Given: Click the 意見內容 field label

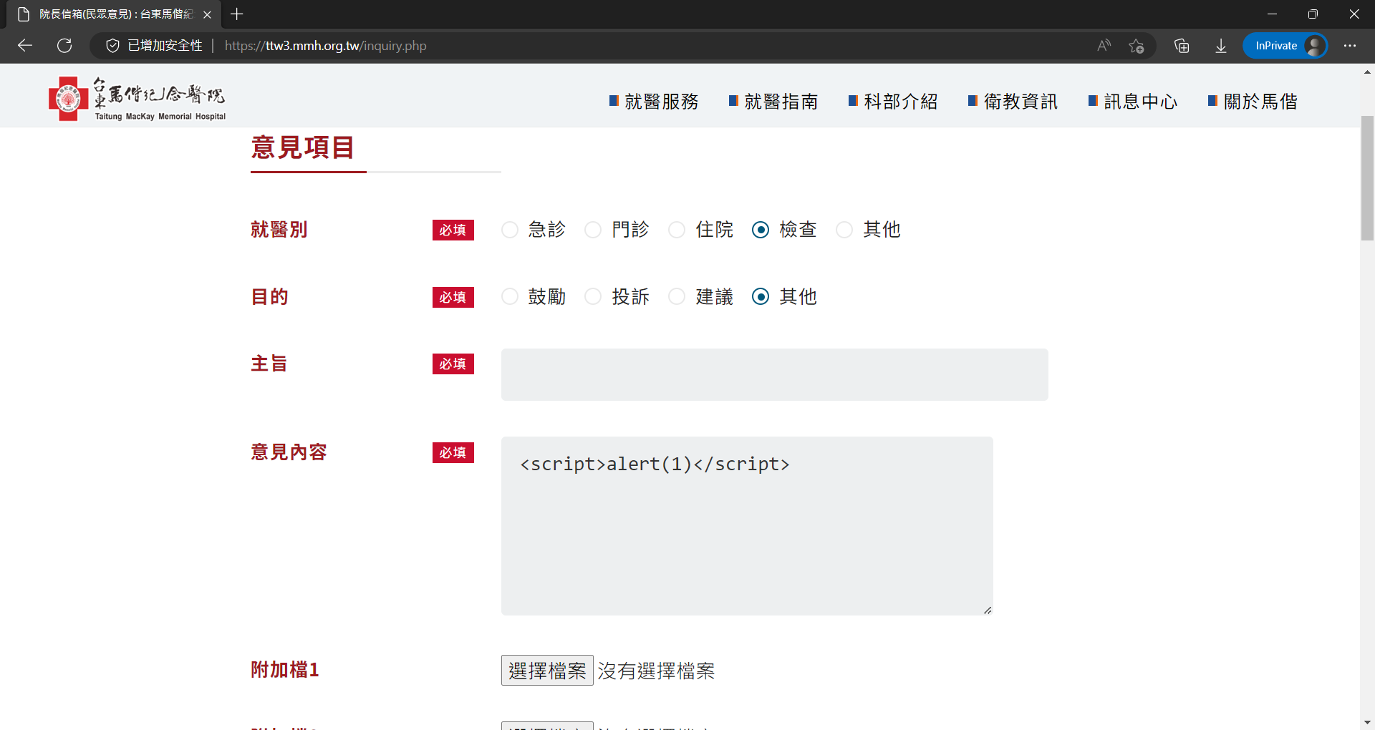Looking at the screenshot, I should (x=289, y=452).
